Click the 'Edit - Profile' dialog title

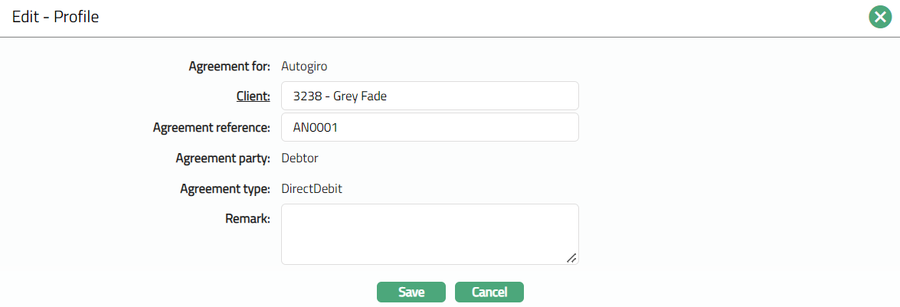55,17
